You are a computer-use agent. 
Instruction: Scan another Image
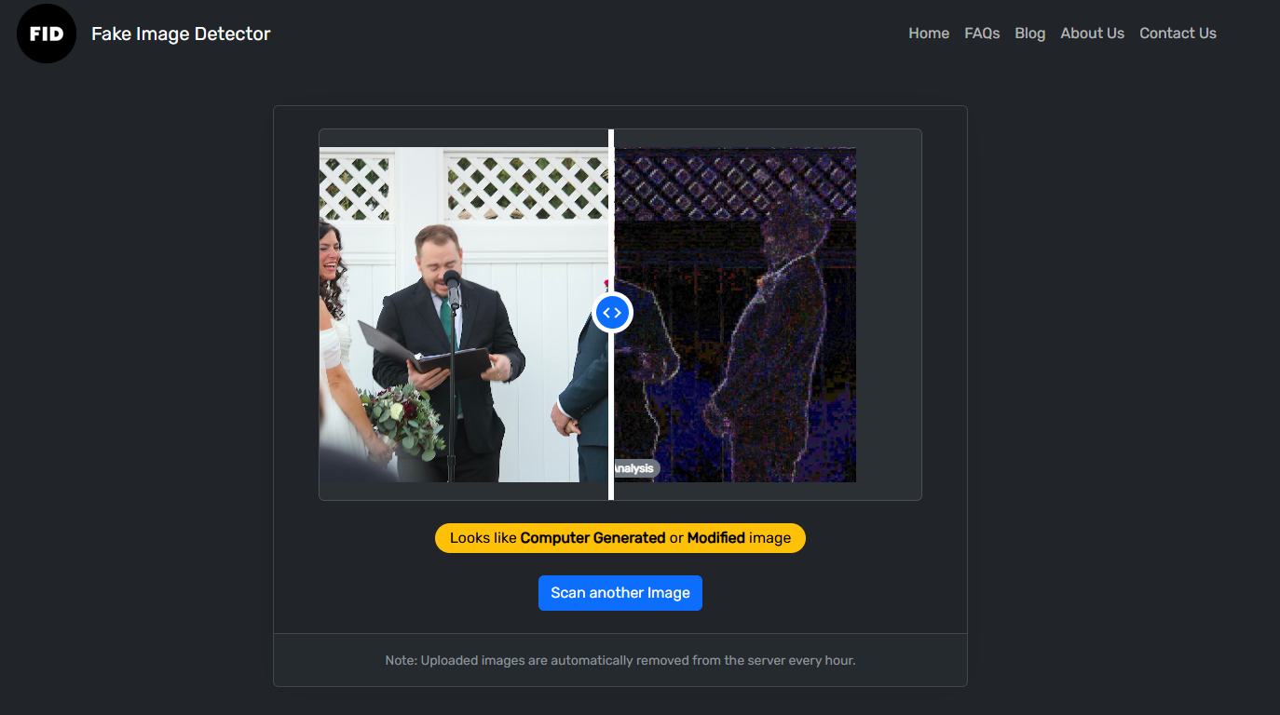tap(620, 593)
